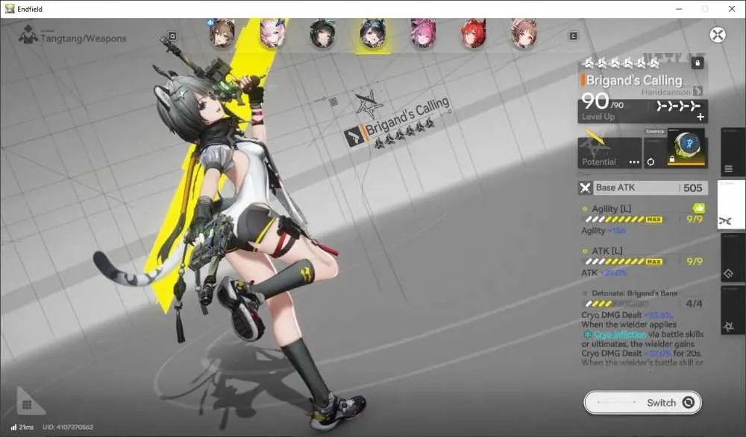Screen dimensions: 746x437
Task: Click the Switch weapon button
Action: tap(642, 403)
